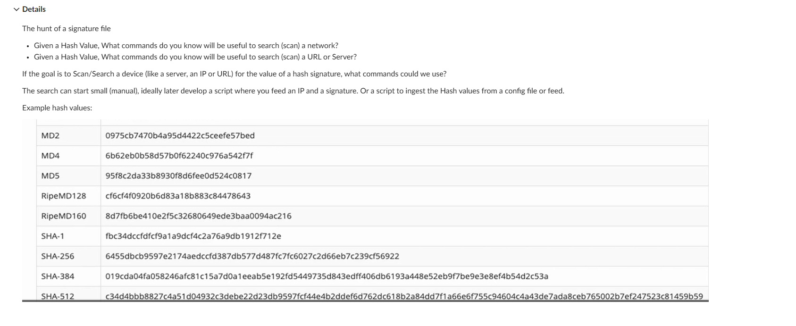Select the first bullet about scanning a network
The width and height of the screenshot is (796, 326).
[186, 45]
